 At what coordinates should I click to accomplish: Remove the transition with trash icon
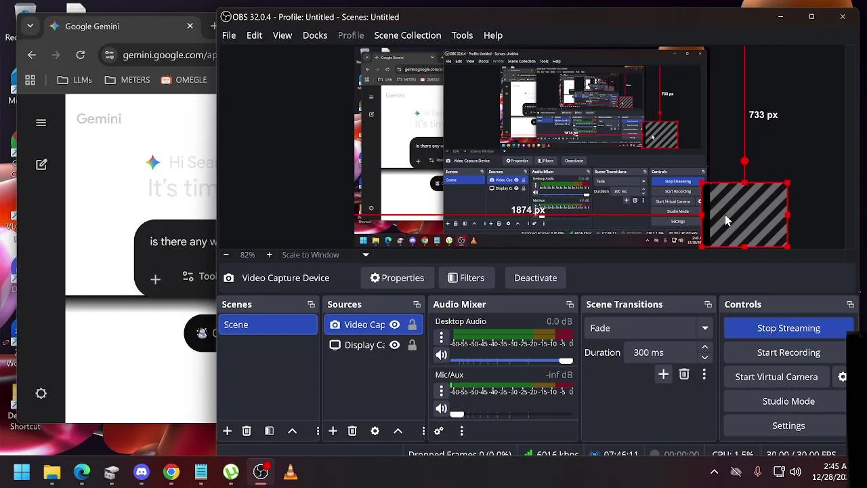pos(684,374)
